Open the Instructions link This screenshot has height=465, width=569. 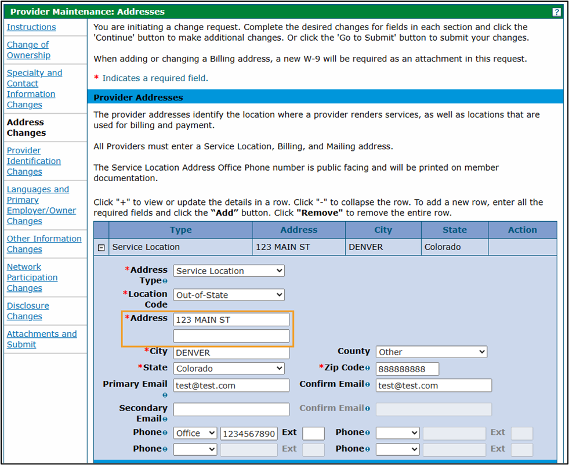(x=31, y=27)
